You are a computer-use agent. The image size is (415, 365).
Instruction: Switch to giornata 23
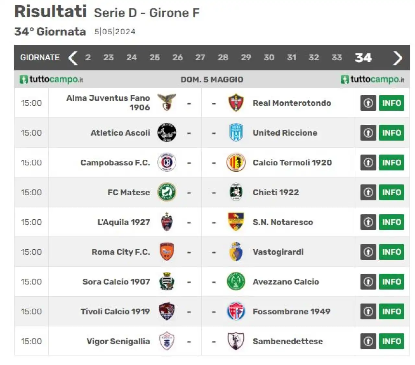click(x=108, y=58)
